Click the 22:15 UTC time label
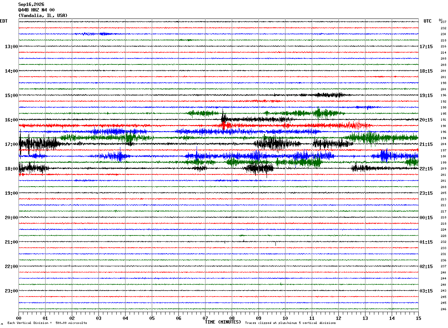The image size is (448, 328). pos(426,169)
